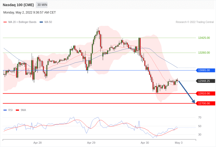This screenshot has height=147, width=216.
Task: Click the date and time text line
Action: [x=29, y=13]
